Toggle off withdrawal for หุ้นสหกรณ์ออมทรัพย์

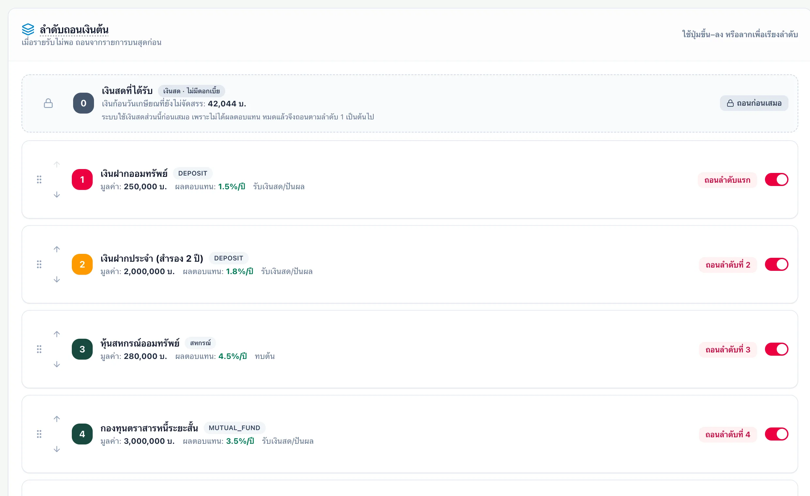pos(776,349)
